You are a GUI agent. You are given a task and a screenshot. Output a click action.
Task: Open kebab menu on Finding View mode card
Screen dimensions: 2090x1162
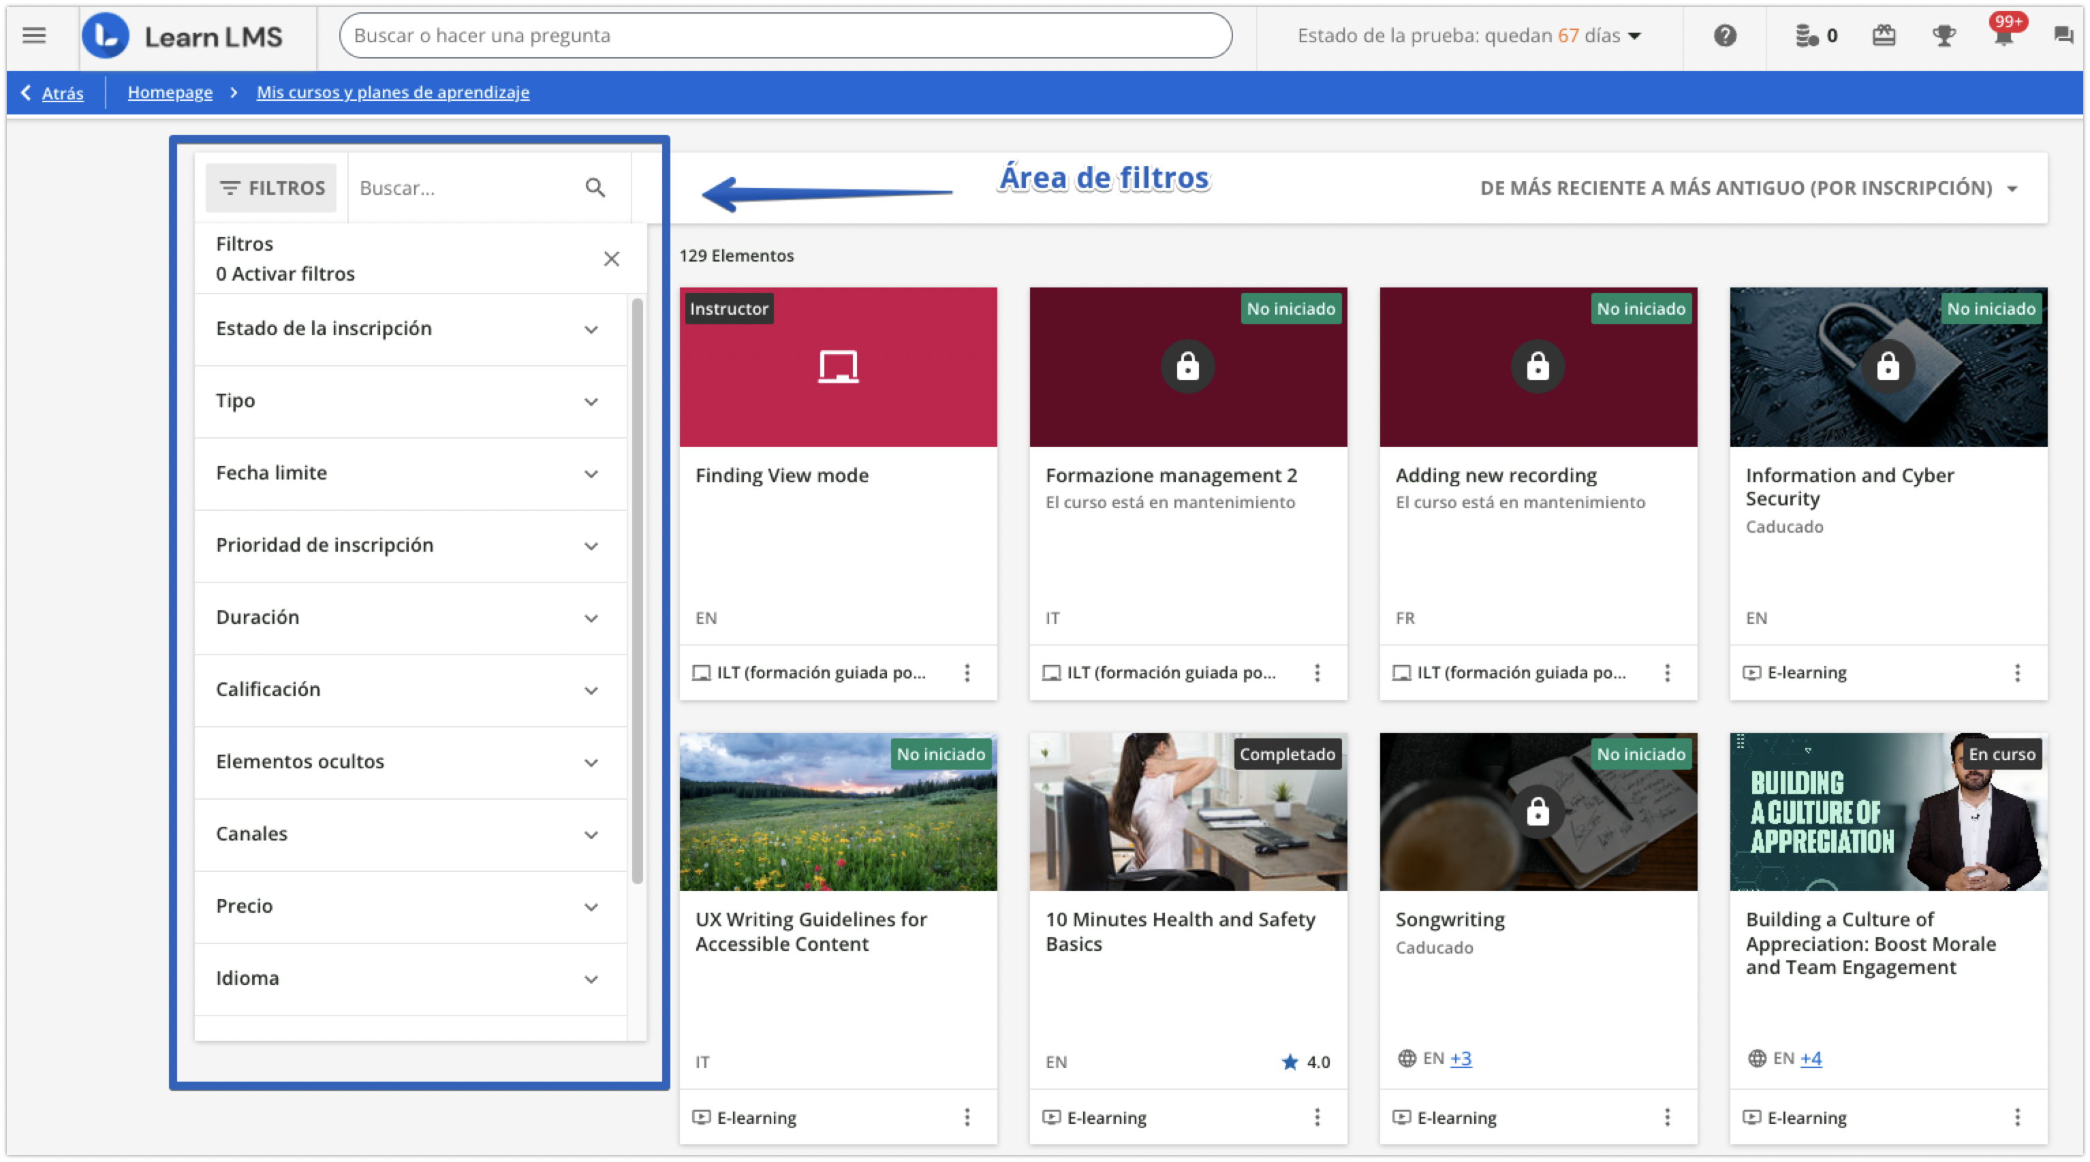pyautogui.click(x=967, y=673)
